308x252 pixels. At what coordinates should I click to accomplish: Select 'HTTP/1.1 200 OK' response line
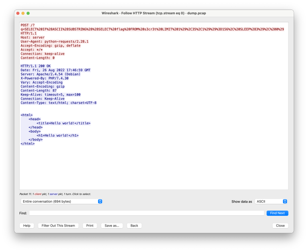tap(35, 66)
